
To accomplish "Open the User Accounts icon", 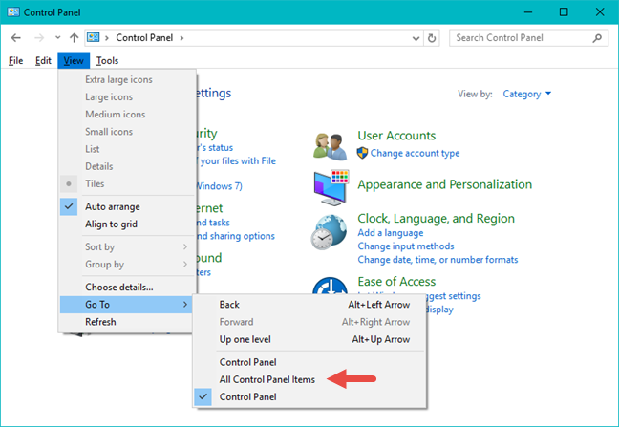I will coord(330,145).
